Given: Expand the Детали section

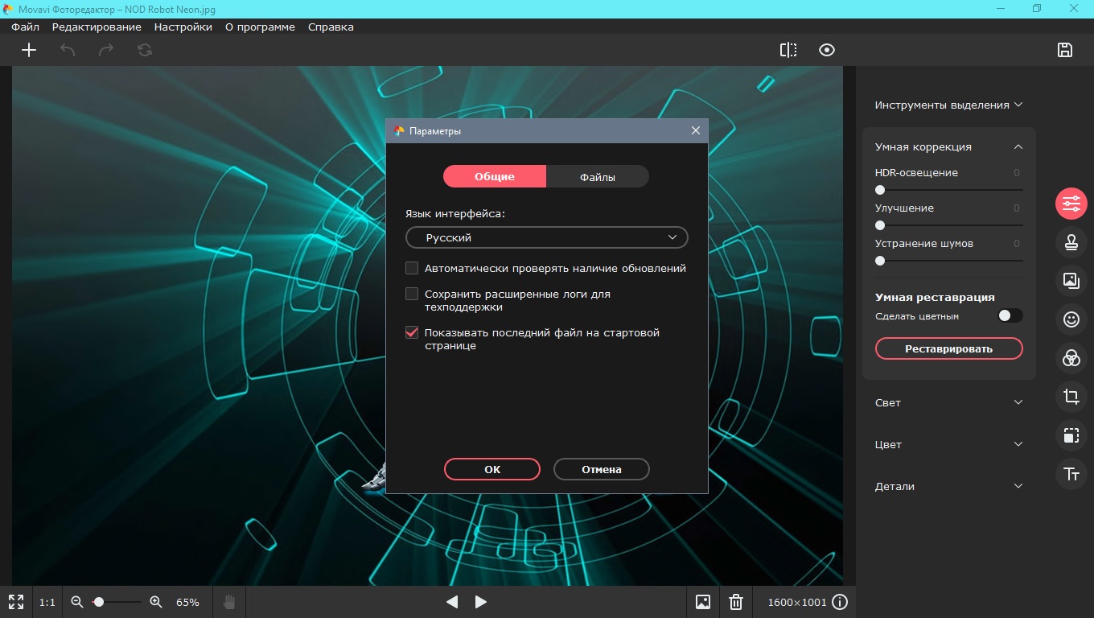Looking at the screenshot, I should 949,486.
